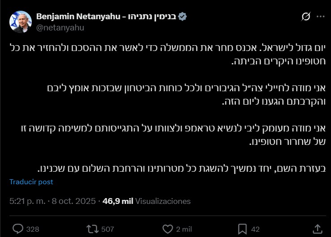Click the Grok icon near top right

(x=306, y=17)
